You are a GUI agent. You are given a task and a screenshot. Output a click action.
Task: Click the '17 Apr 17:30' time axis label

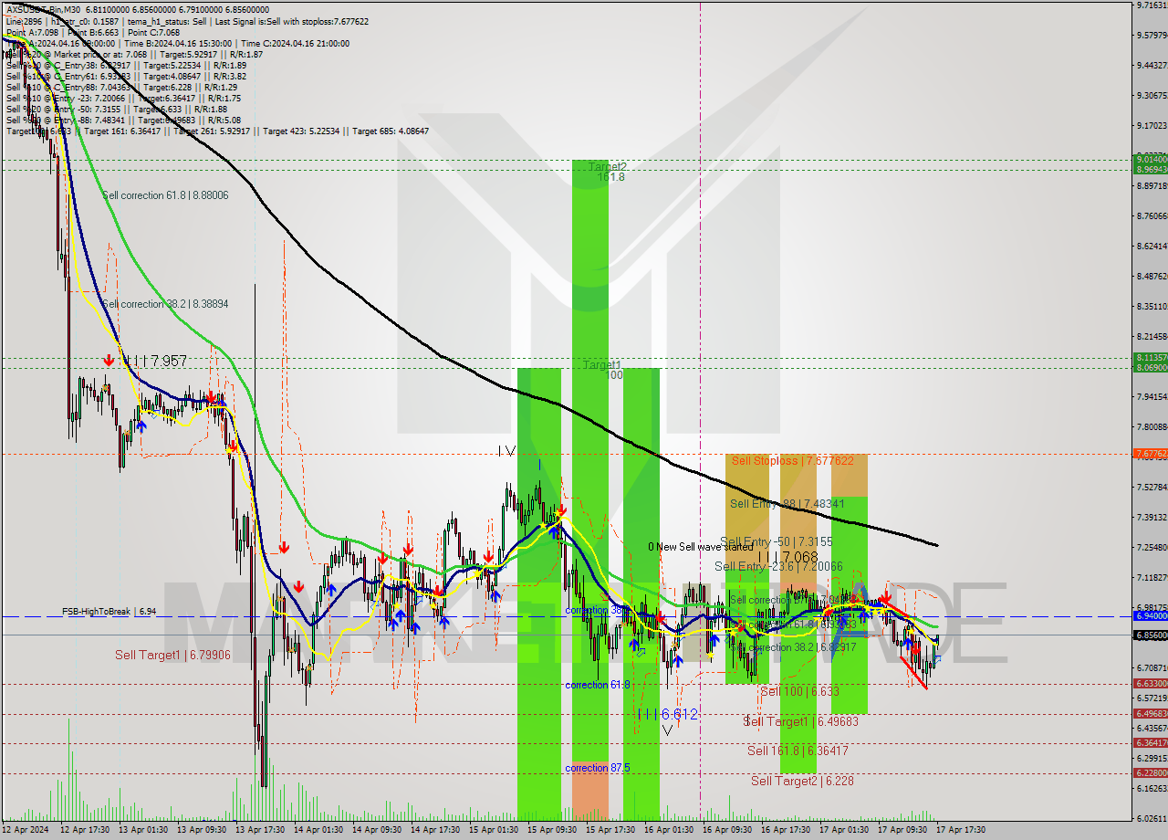click(959, 830)
